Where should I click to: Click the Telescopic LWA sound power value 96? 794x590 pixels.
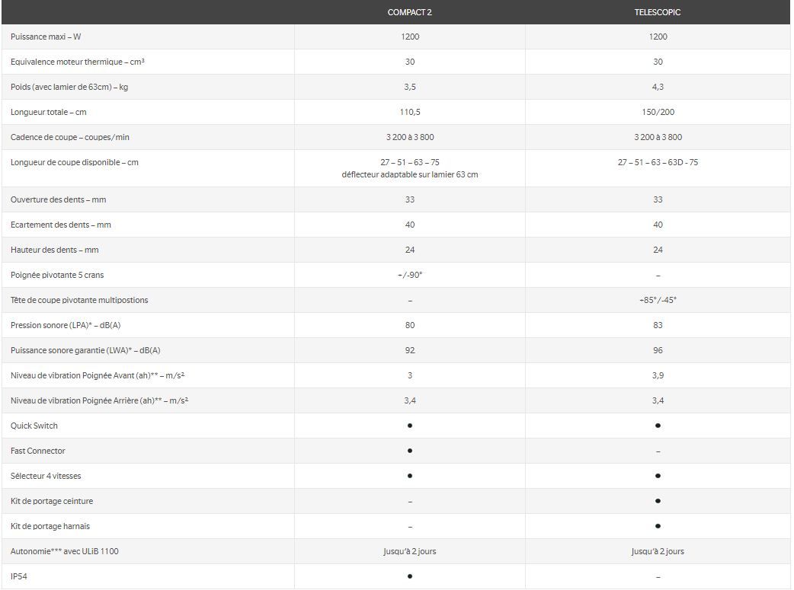[x=658, y=350]
